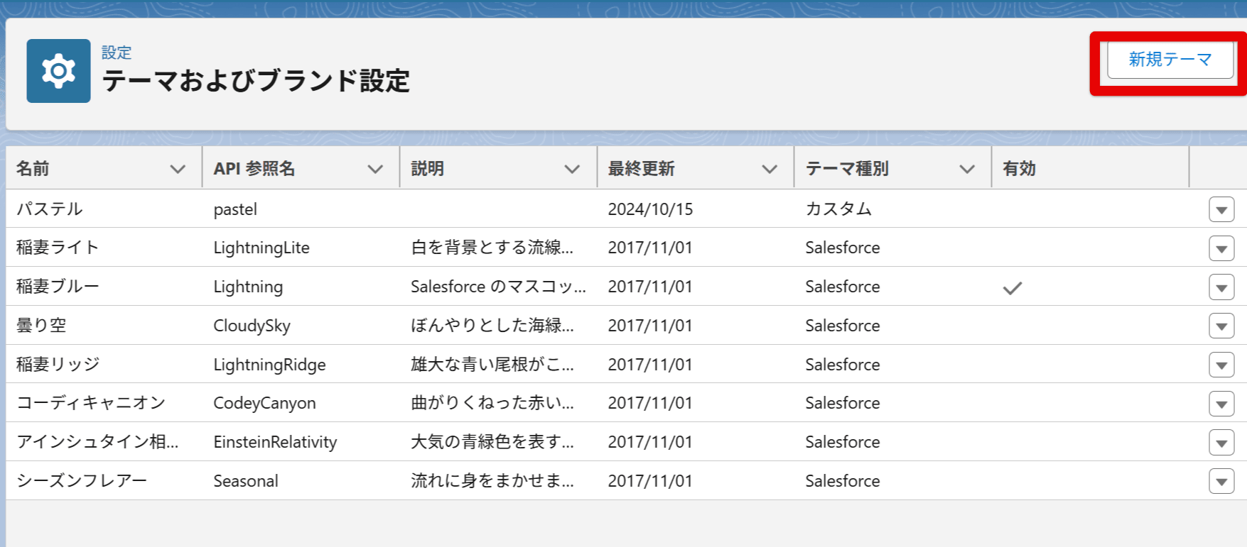Viewport: 1247px width, 547px height.
Task: Open the 設定 breadcrumb link
Action: pos(117,53)
